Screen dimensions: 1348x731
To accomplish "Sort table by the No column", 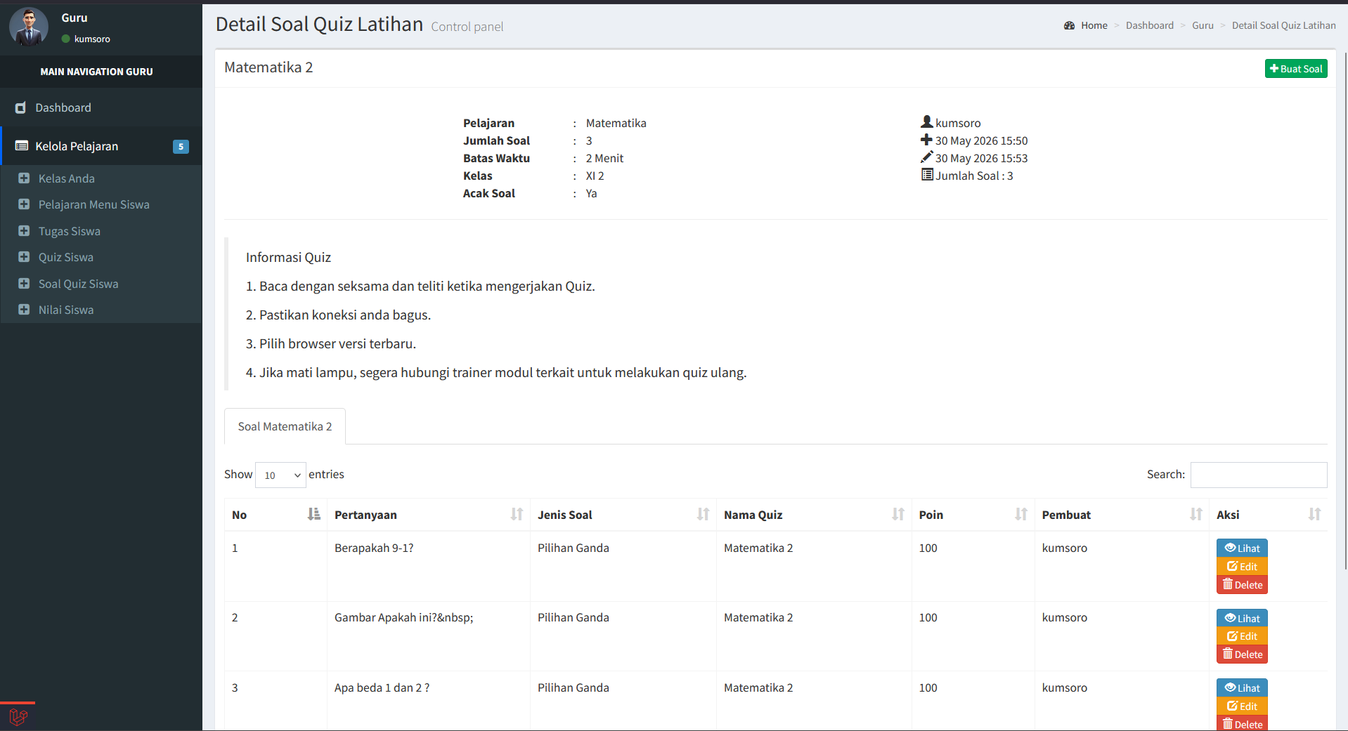I will [x=276, y=515].
